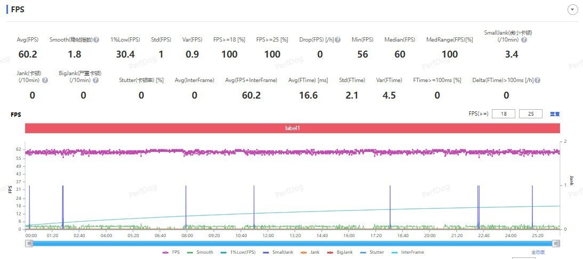Toggle the Jank legend entry
583x259 pixels.
click(x=311, y=252)
